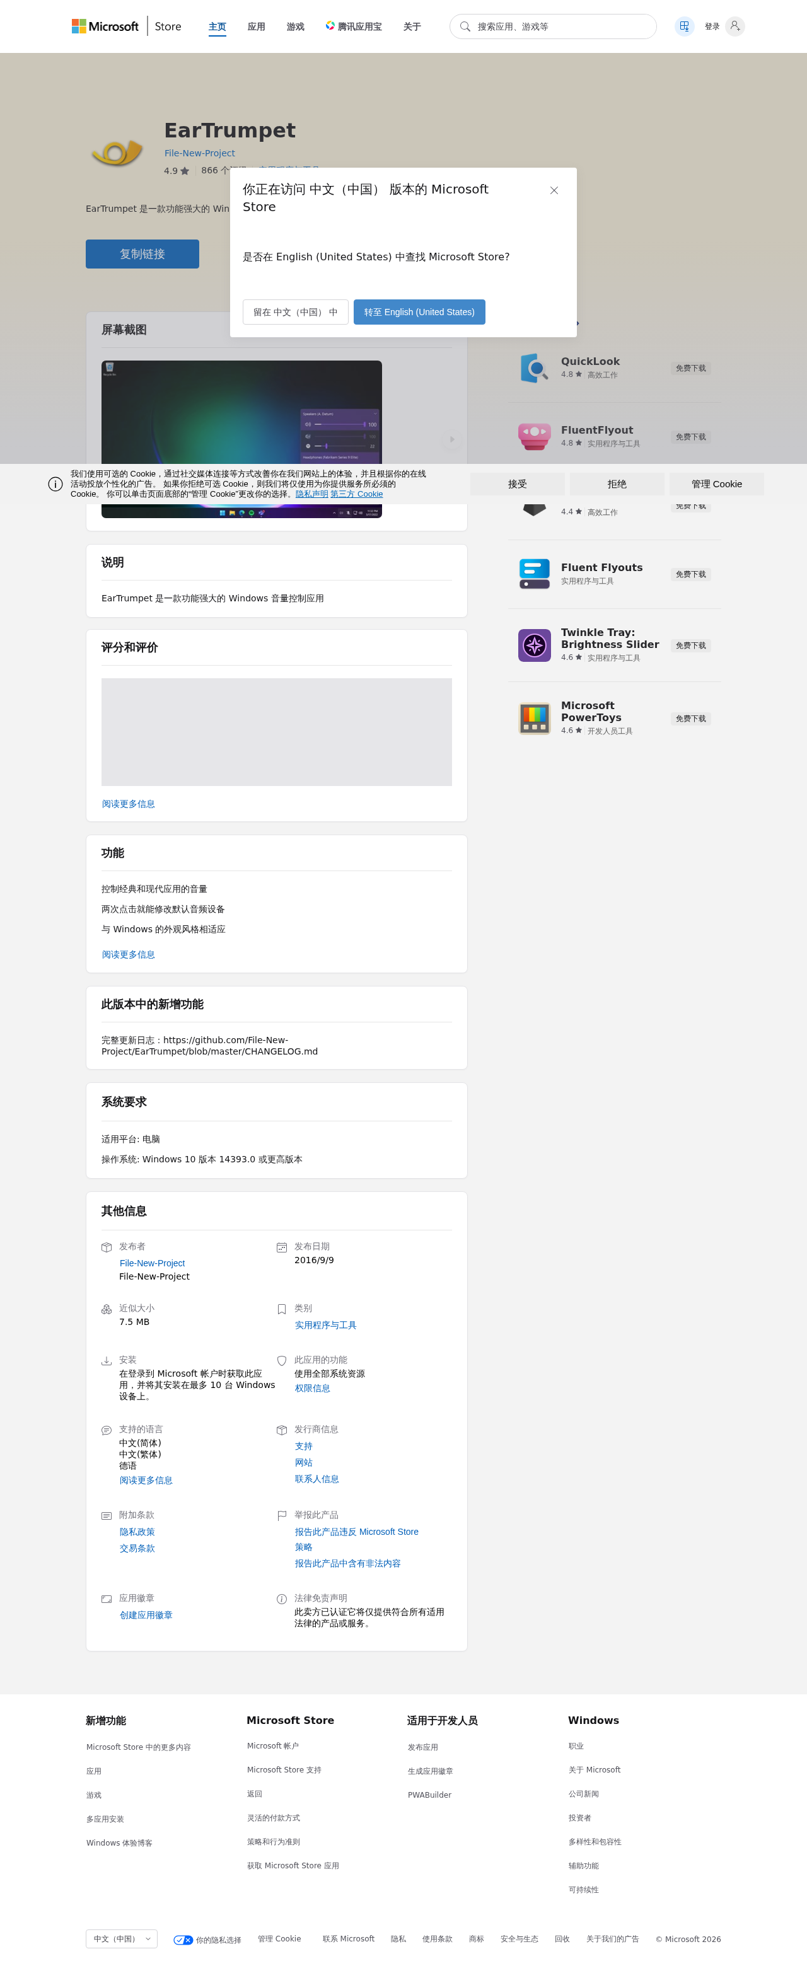Click 转至 English (United States) button
Viewport: 807px width, 1966px height.
tap(419, 312)
